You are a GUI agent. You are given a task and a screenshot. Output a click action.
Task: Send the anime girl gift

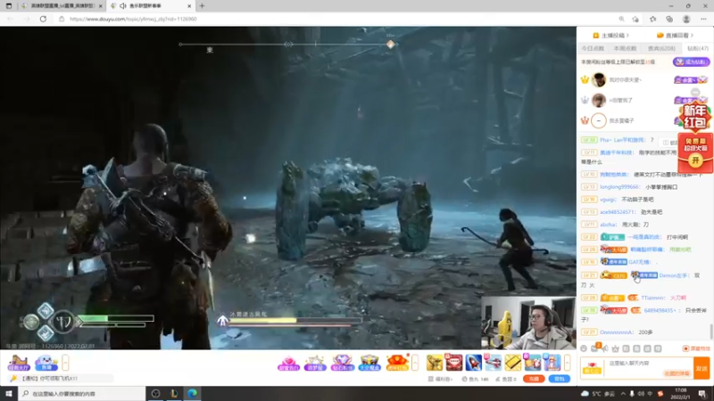[x=552, y=363]
